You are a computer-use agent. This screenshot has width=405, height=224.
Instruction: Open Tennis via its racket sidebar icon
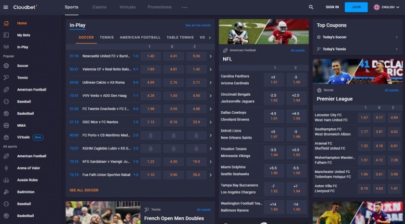tap(6, 78)
